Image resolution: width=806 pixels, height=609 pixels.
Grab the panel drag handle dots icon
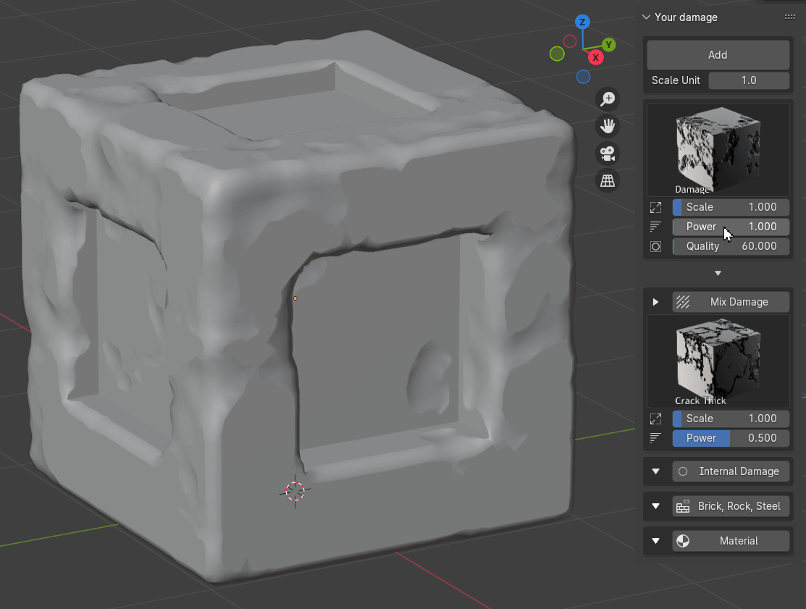(x=789, y=17)
